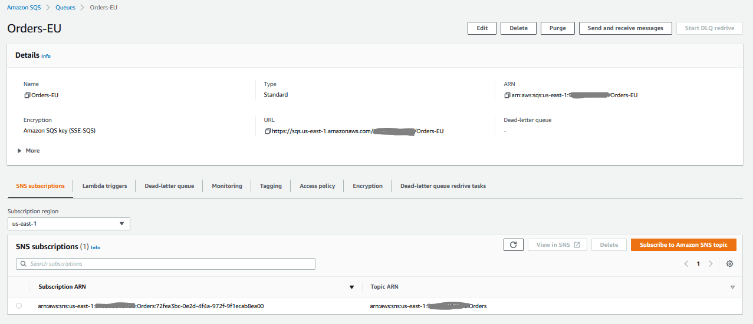Open the Tagging tab
753x324 pixels.
271,186
